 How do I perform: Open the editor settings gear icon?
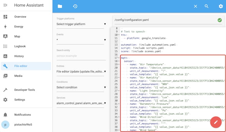(221, 6)
